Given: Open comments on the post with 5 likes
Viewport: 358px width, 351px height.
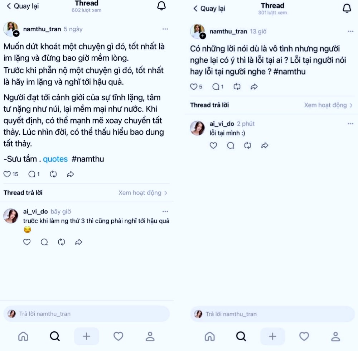Looking at the screenshot, I should (216, 87).
